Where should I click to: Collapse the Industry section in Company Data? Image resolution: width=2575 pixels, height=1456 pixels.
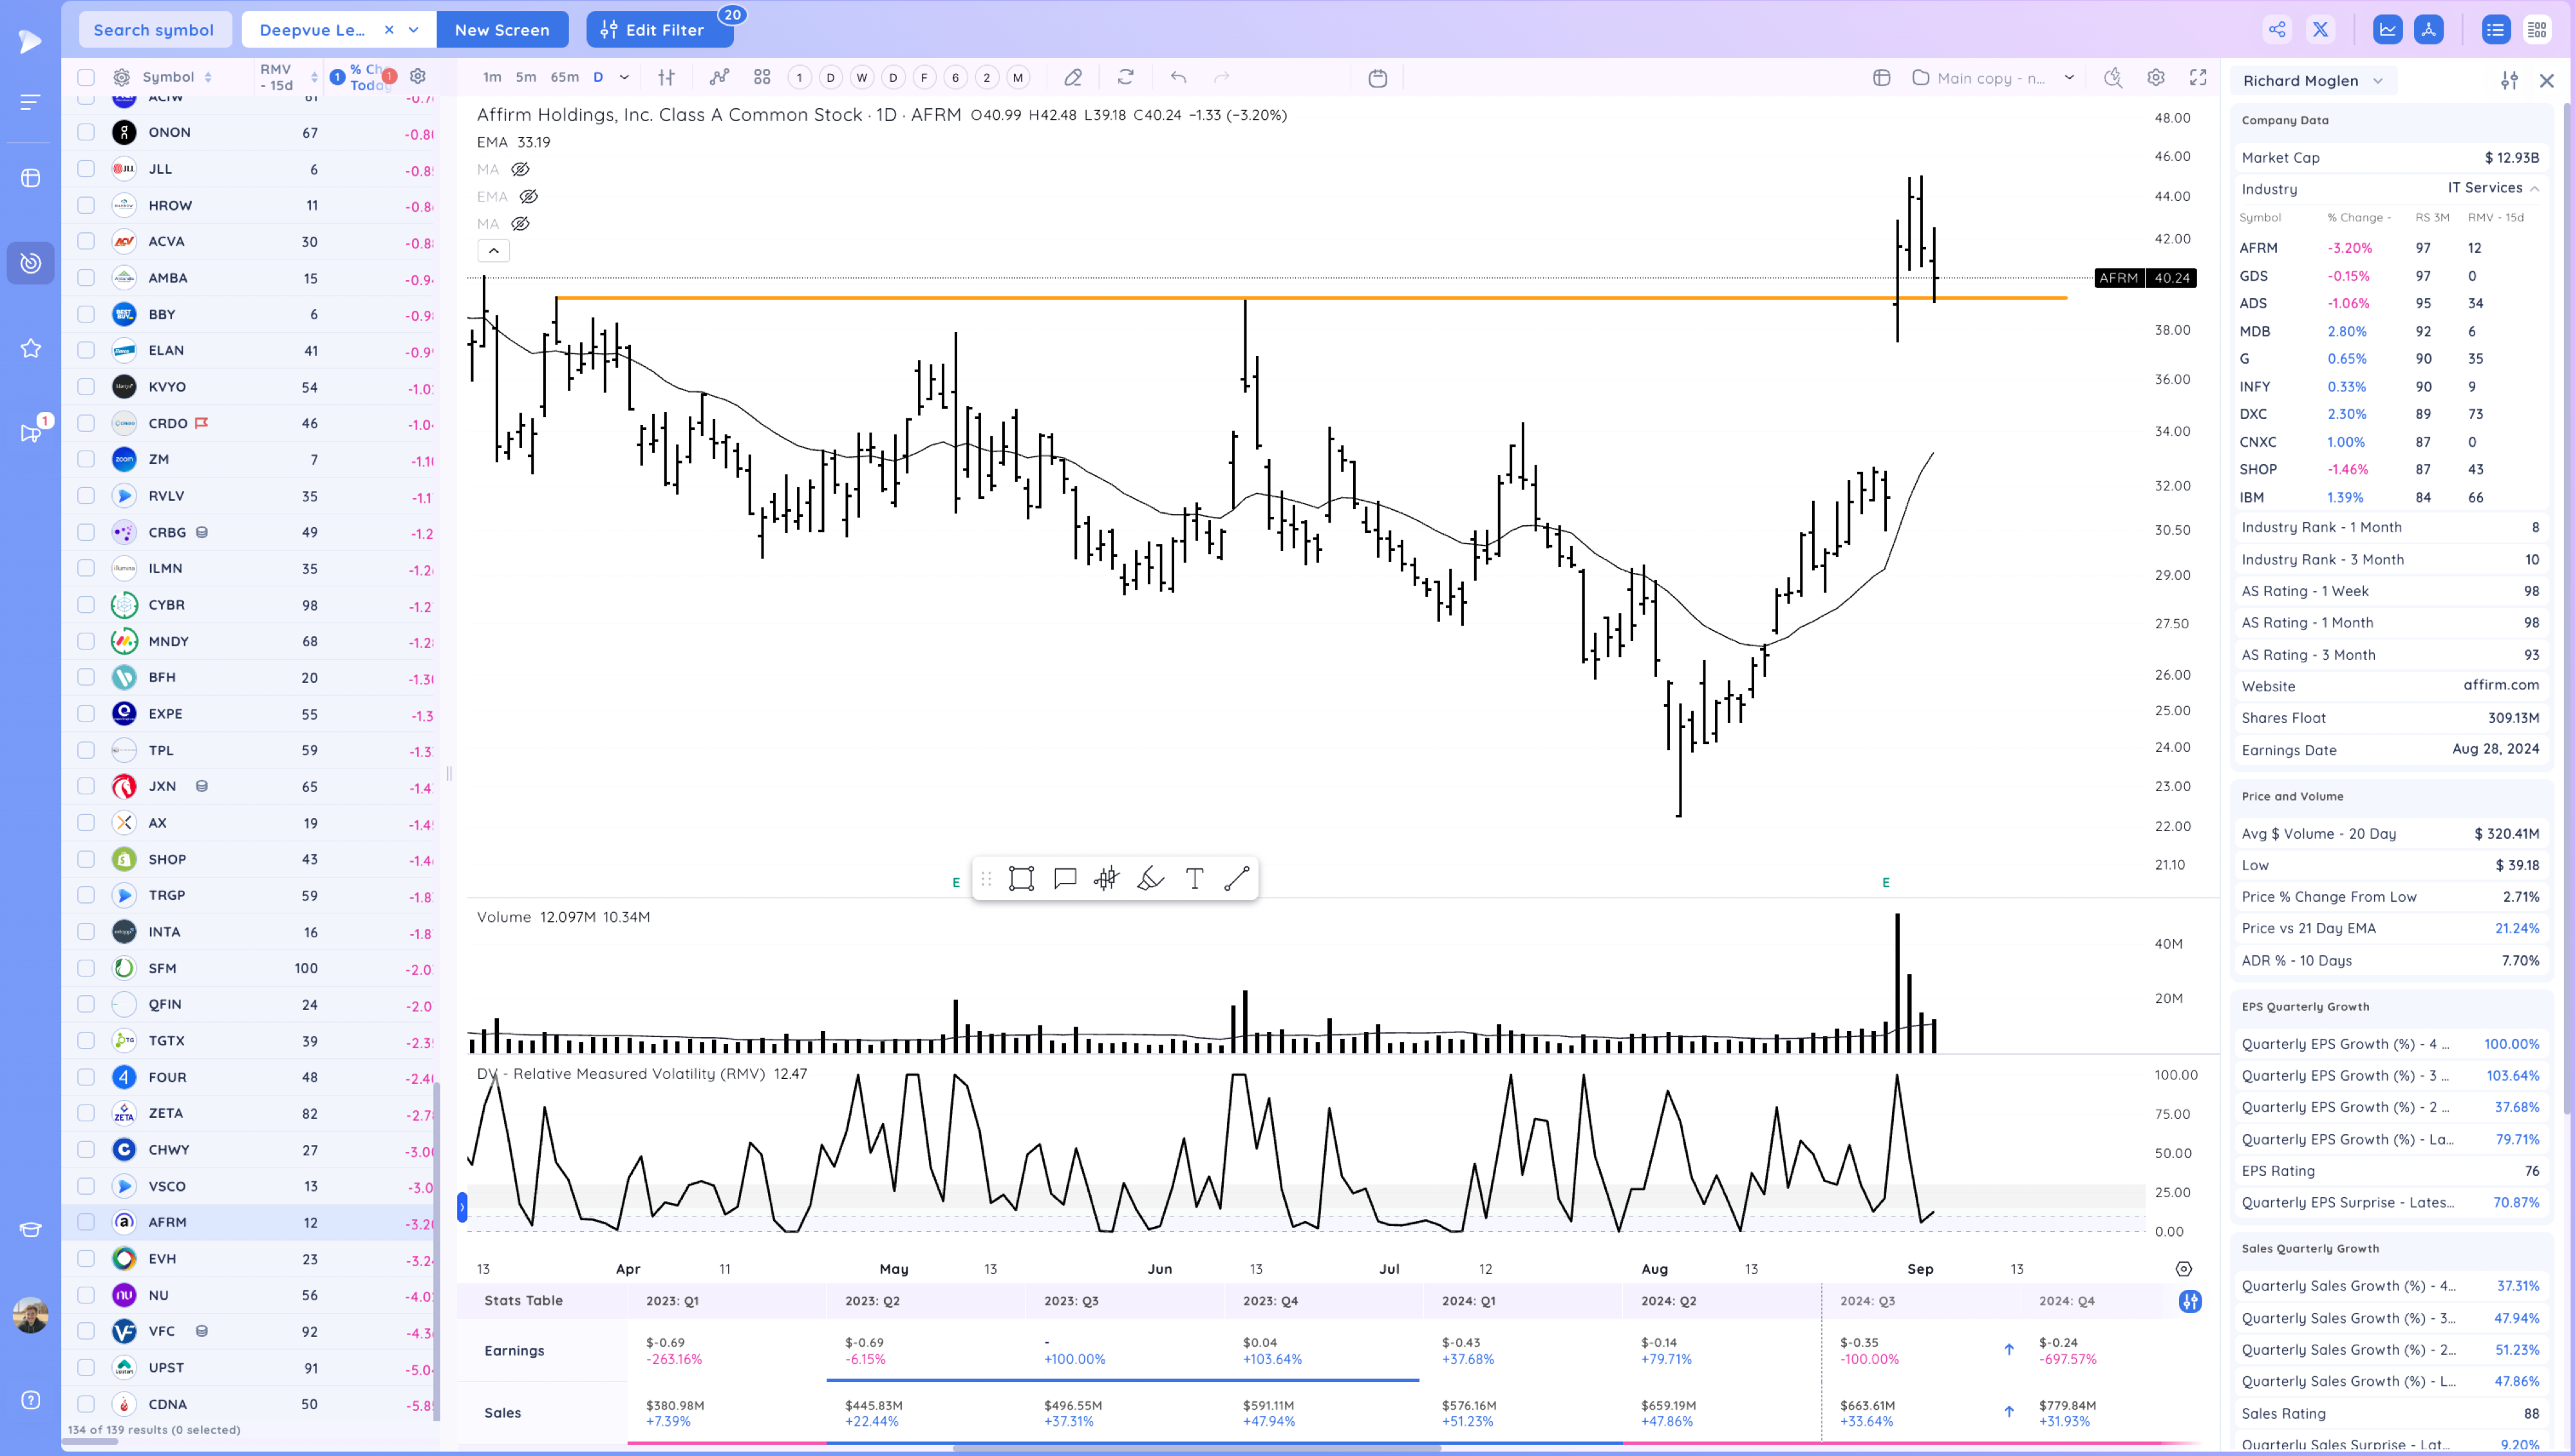pos(2536,188)
